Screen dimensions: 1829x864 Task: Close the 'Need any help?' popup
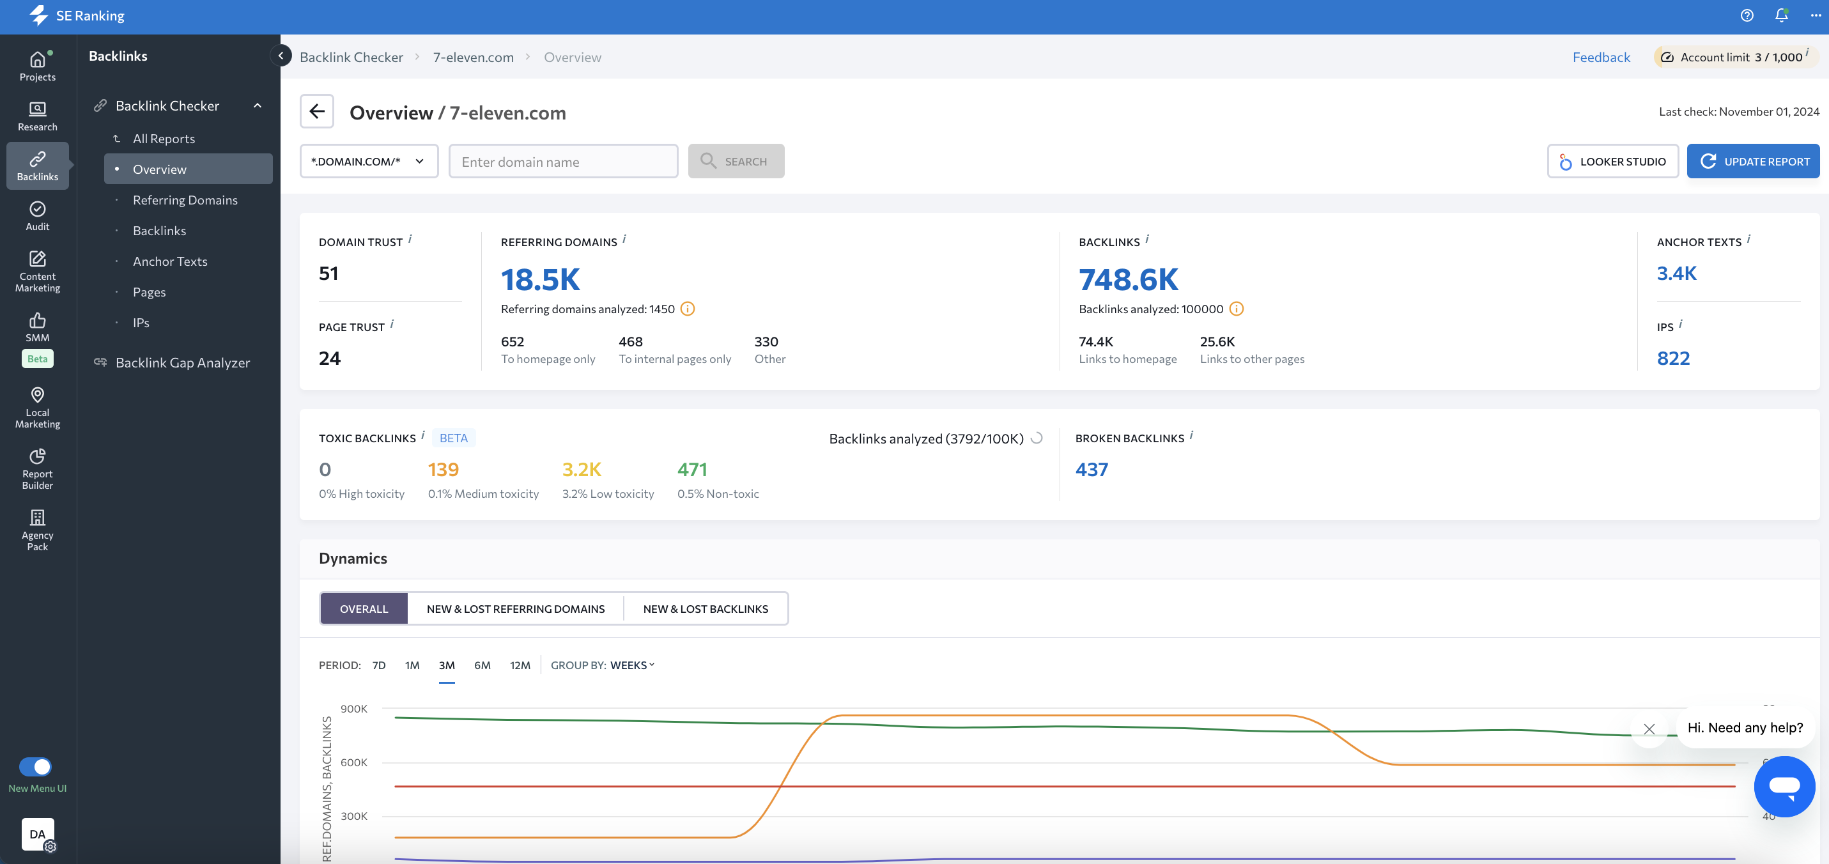click(1649, 729)
